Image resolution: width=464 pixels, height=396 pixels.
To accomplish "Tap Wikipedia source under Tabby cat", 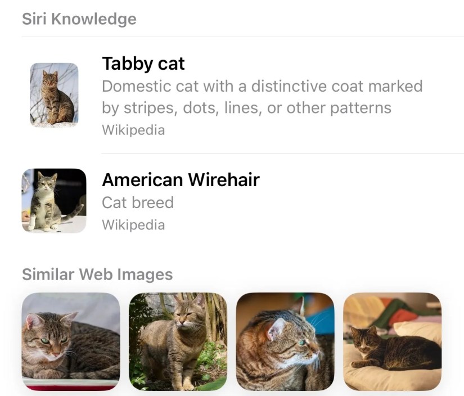I will click(x=133, y=130).
